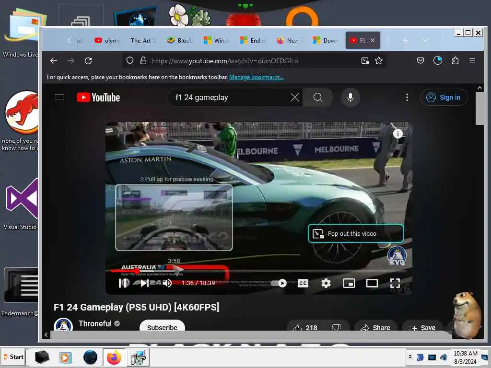Switch to olymp YouTube tab
This screenshot has height=368, width=491.
point(107,40)
